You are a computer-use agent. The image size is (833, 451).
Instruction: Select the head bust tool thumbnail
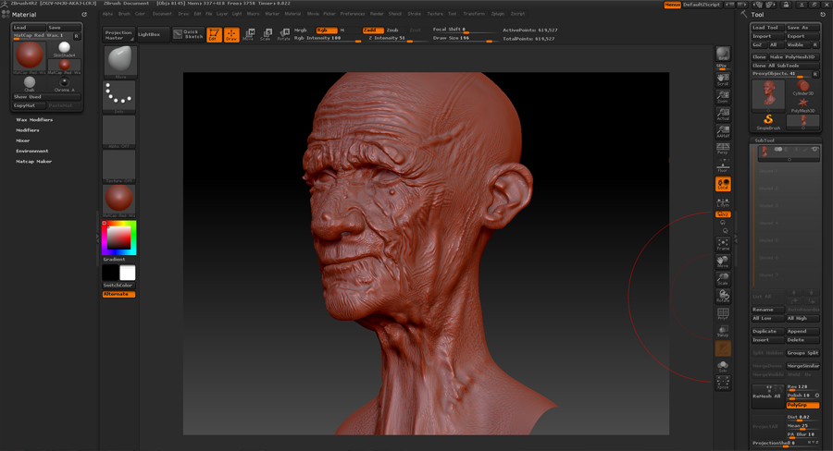coord(768,94)
